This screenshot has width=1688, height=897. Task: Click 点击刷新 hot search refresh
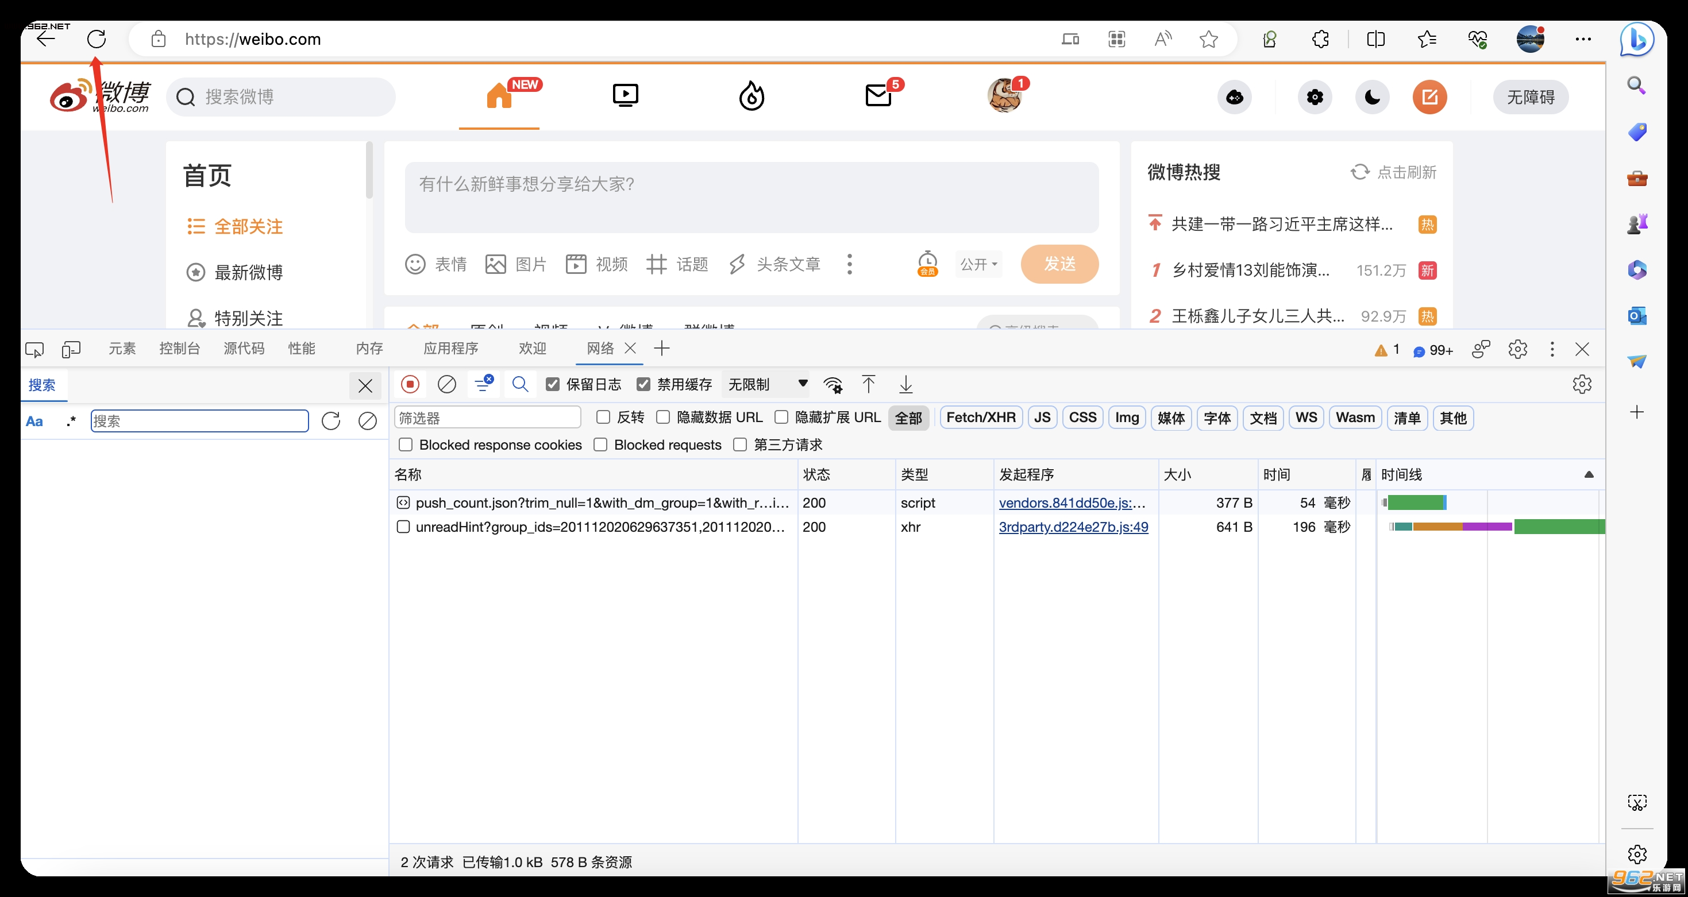pos(1393,172)
